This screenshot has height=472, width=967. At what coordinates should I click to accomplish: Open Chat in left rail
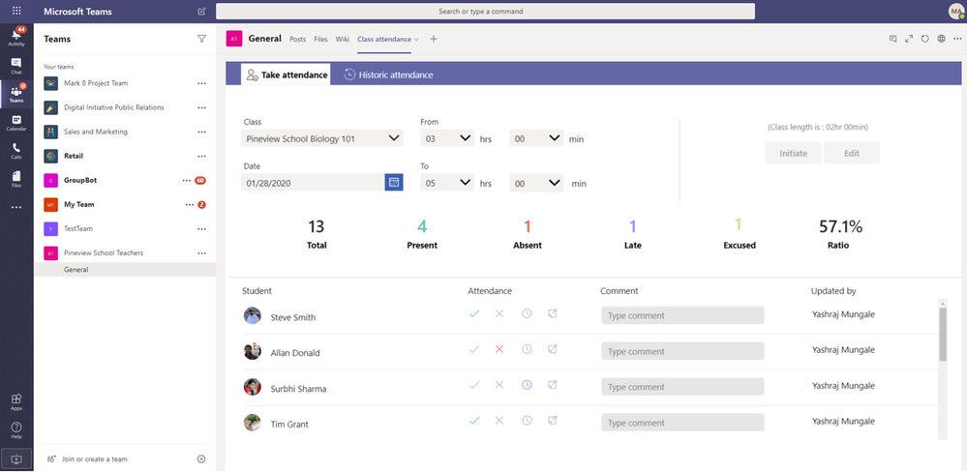pyautogui.click(x=16, y=66)
